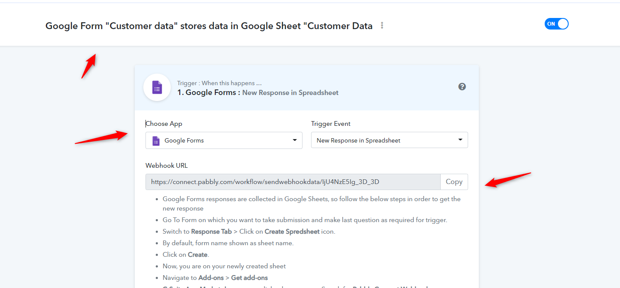This screenshot has width=620, height=288.
Task: Click instruction 'Now, you are on your newly created sheet'
Action: click(224, 266)
